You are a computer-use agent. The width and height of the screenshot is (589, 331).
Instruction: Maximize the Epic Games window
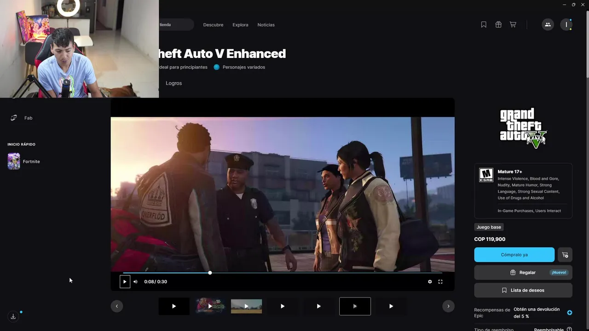pyautogui.click(x=573, y=5)
